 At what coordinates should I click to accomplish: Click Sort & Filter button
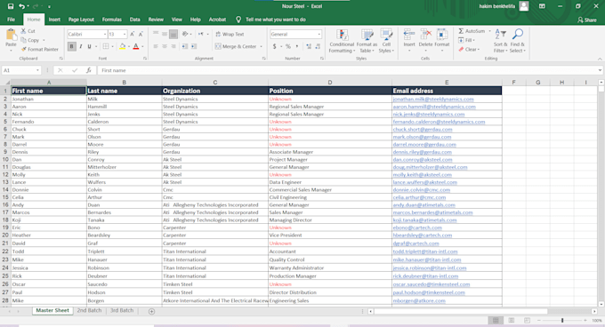coord(500,41)
